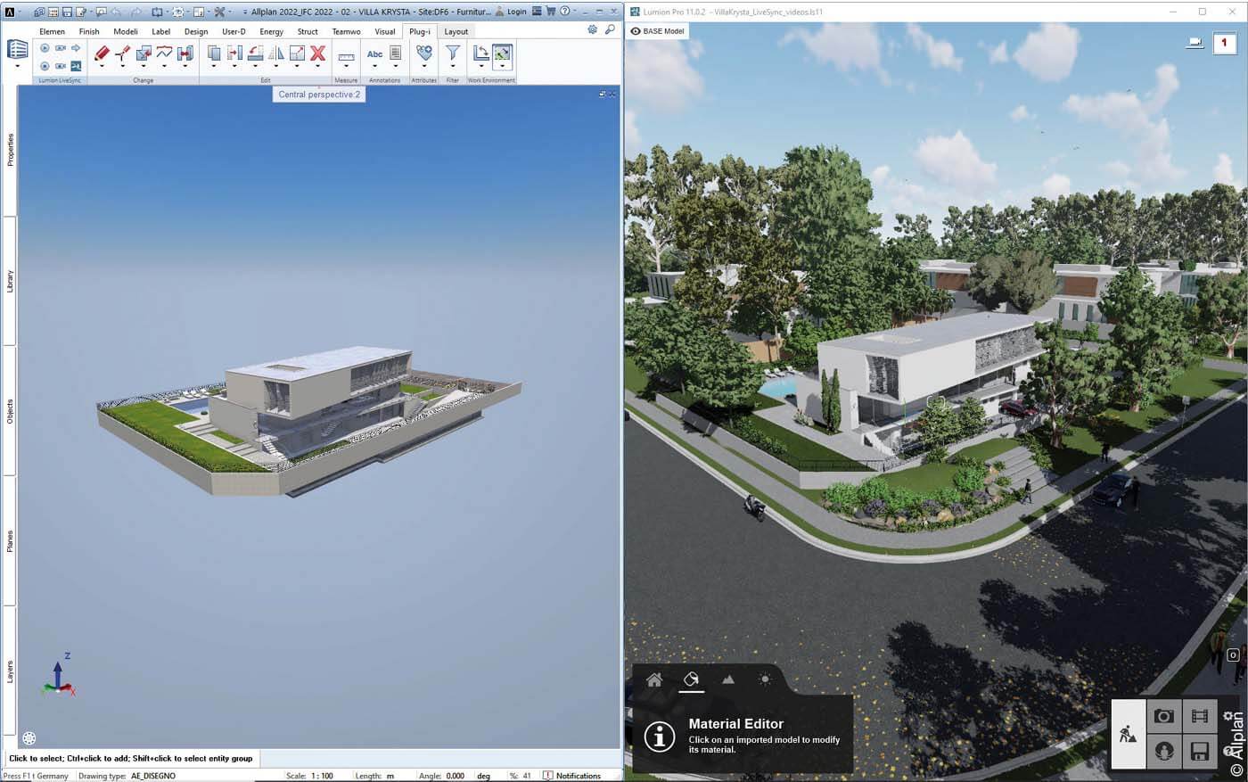This screenshot has width=1248, height=782.
Task: Click the Attributes heart-tag icon
Action: pyautogui.click(x=424, y=54)
